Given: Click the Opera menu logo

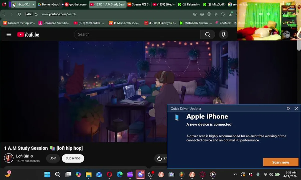Looking at the screenshot, I should point(4,4).
